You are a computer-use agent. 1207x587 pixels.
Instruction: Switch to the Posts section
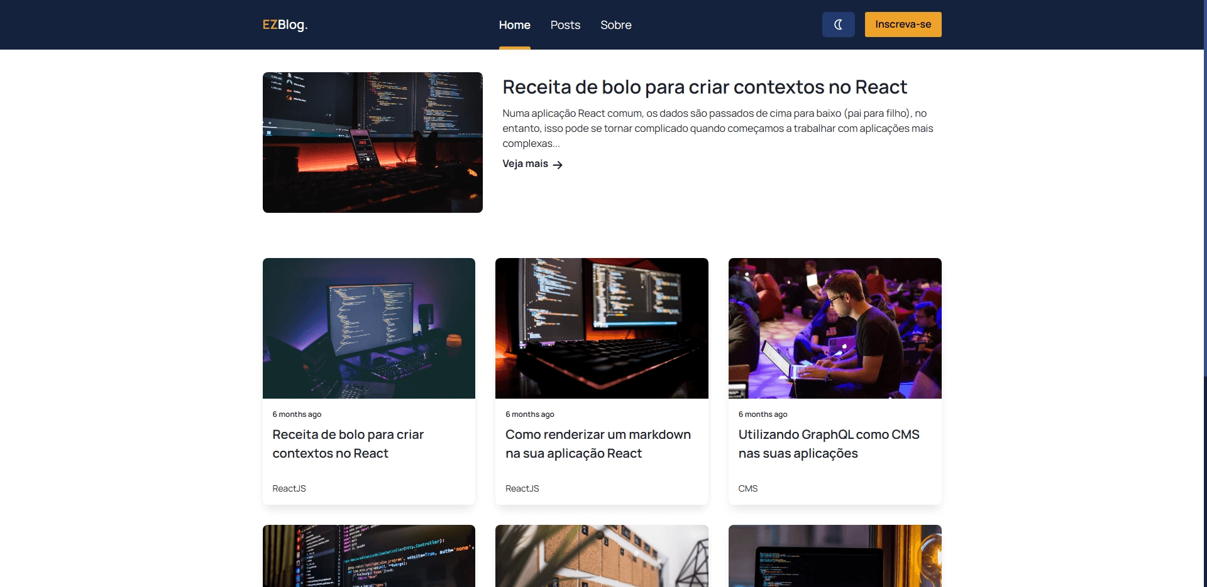pyautogui.click(x=564, y=24)
